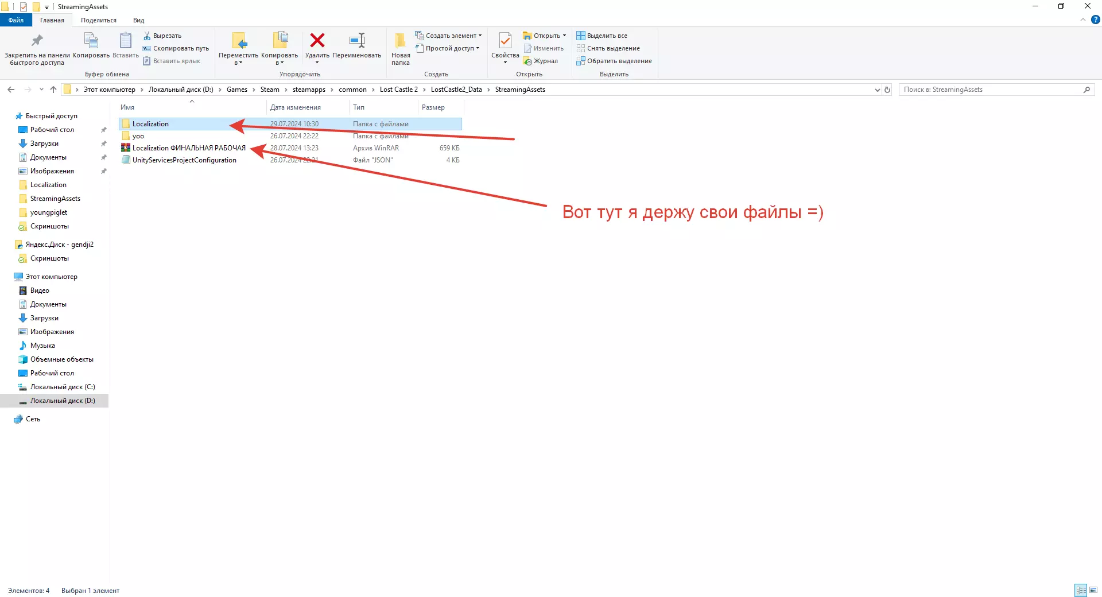Screen dimensions: 1102x597
Task: Show the history journal (Журнал)
Action: click(x=541, y=61)
